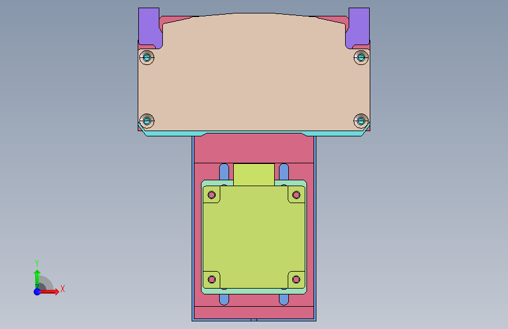Select the upper-left blue slot above motor

point(224,172)
